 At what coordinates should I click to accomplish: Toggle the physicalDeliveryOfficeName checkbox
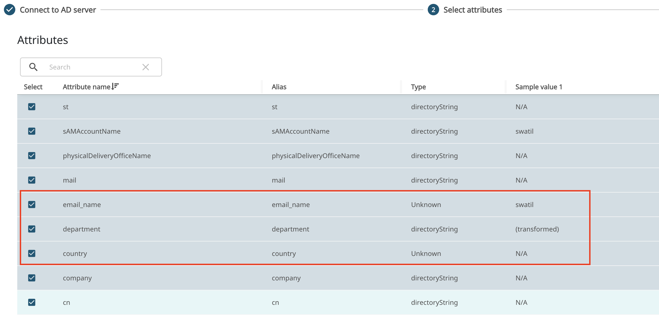point(32,156)
